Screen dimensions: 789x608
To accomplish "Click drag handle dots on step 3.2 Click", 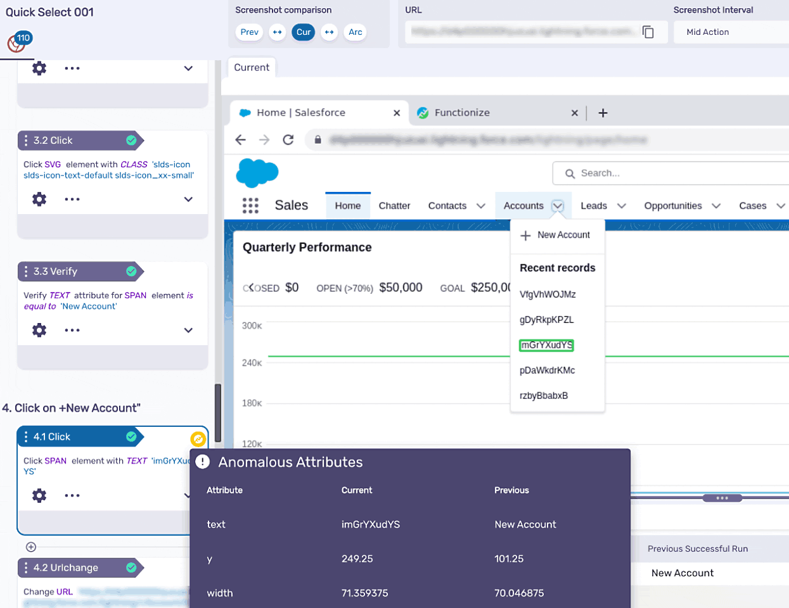I will coord(26,140).
